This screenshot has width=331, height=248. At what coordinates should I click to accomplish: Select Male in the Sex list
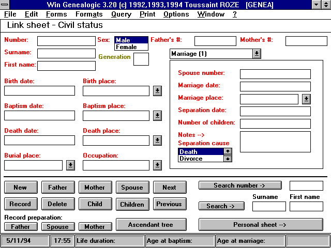tap(130, 40)
